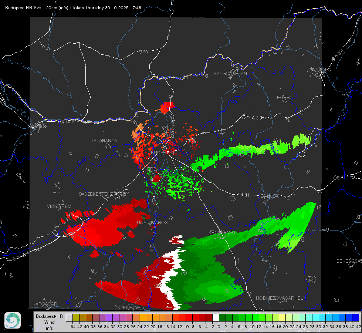Screen dimensions: 362x333
Task: Click the A 4 (H) road label
Action: 244,195
